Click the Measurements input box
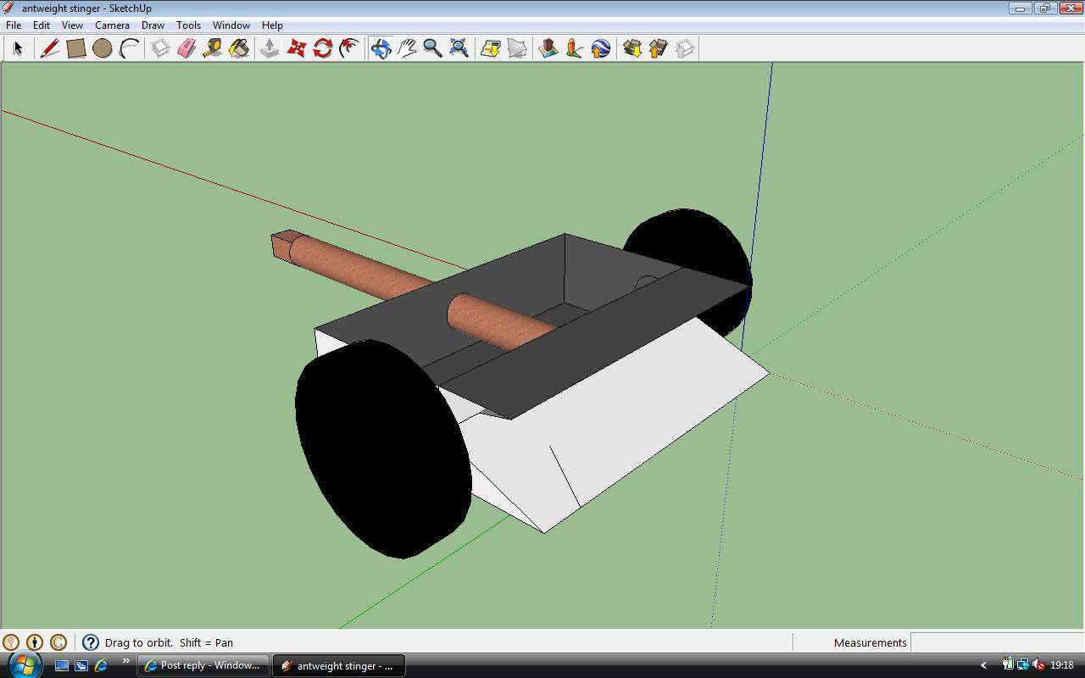This screenshot has width=1085, height=678. pos(995,642)
